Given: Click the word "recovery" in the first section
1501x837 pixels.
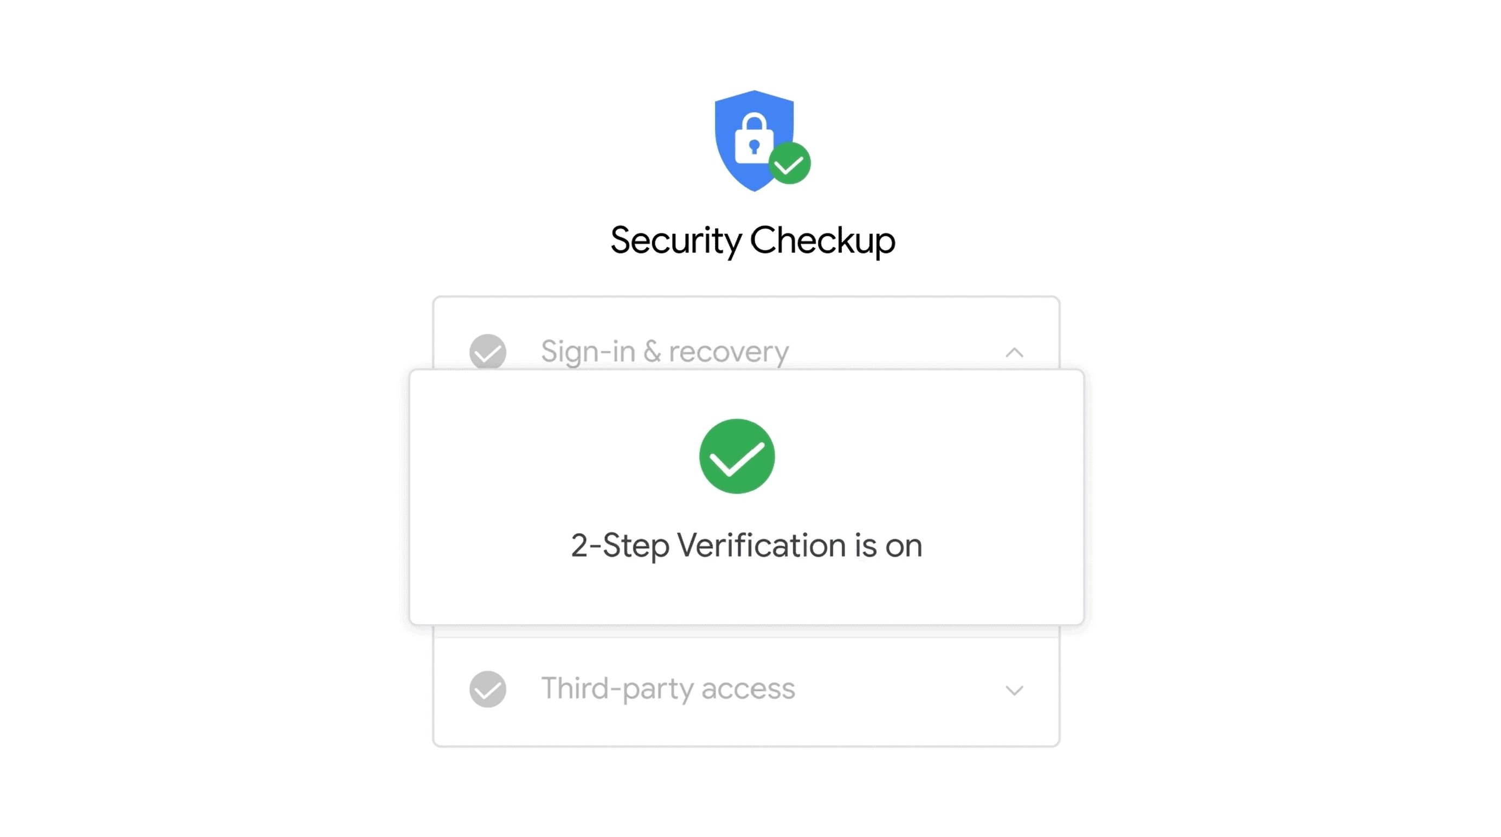Looking at the screenshot, I should point(729,352).
